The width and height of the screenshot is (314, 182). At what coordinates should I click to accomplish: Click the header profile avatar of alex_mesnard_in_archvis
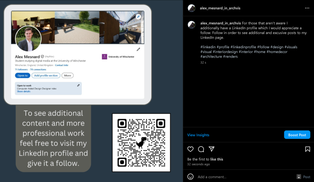192,8
